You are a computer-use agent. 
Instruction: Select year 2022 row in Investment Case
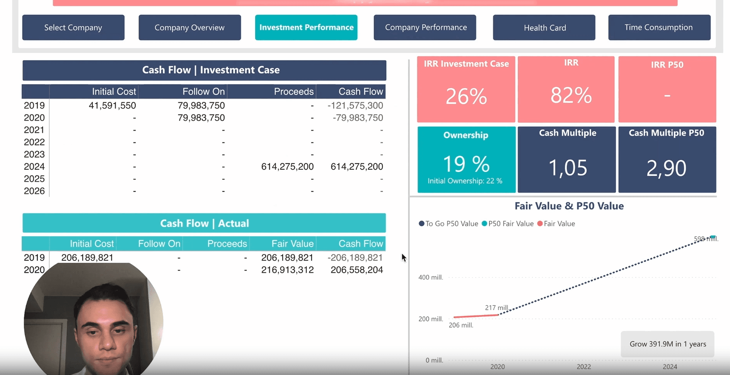coord(204,142)
